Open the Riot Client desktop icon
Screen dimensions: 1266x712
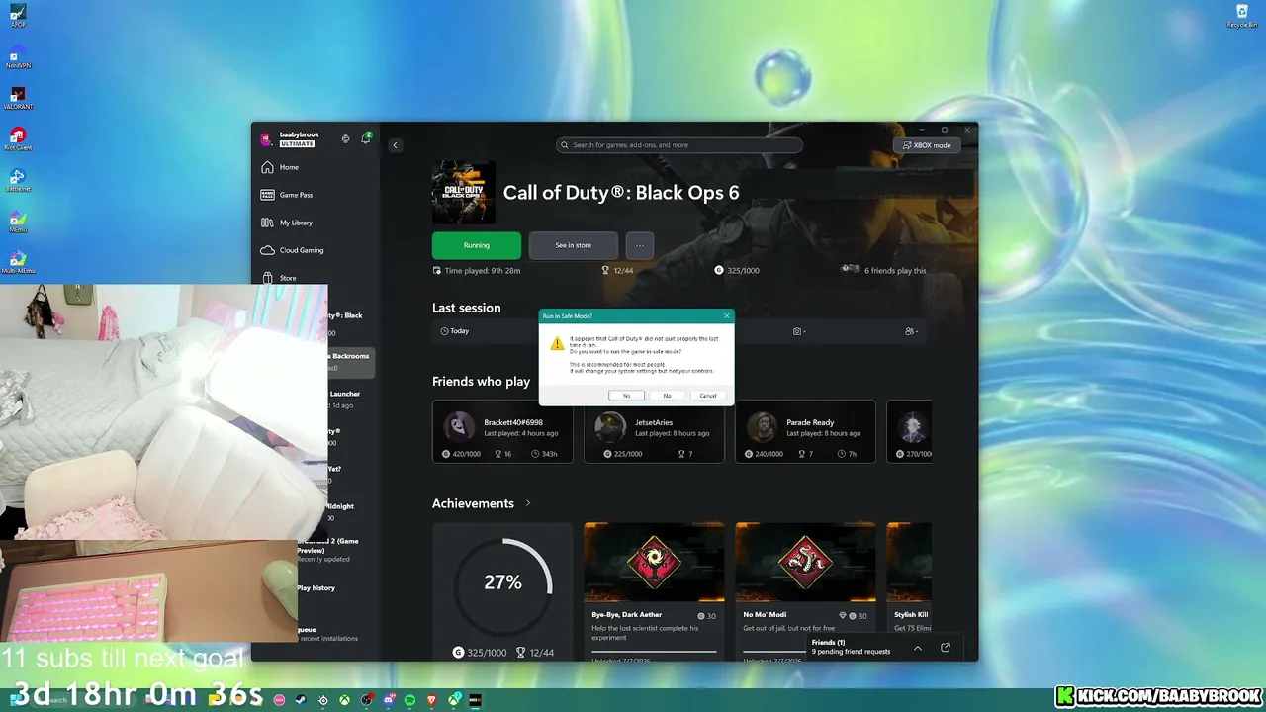[x=18, y=138]
